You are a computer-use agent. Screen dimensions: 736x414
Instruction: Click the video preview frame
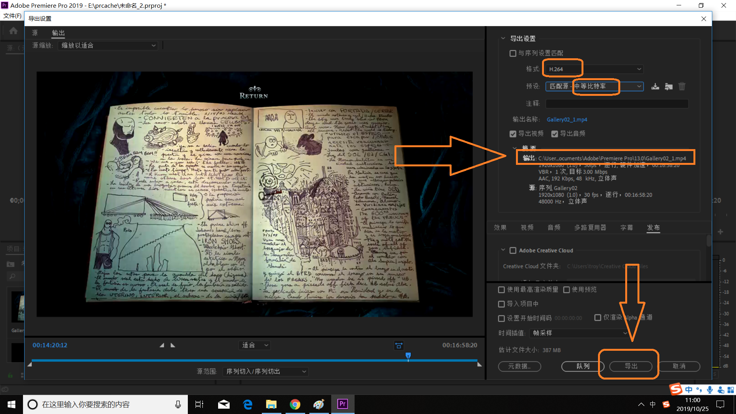[255, 194]
